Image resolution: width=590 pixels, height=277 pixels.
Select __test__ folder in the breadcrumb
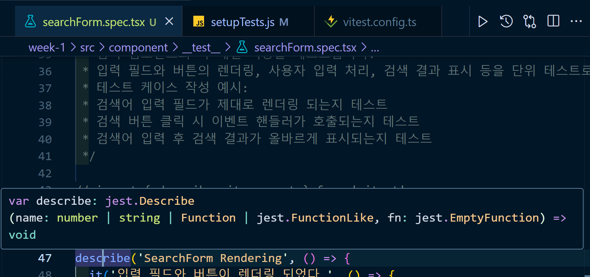point(201,48)
